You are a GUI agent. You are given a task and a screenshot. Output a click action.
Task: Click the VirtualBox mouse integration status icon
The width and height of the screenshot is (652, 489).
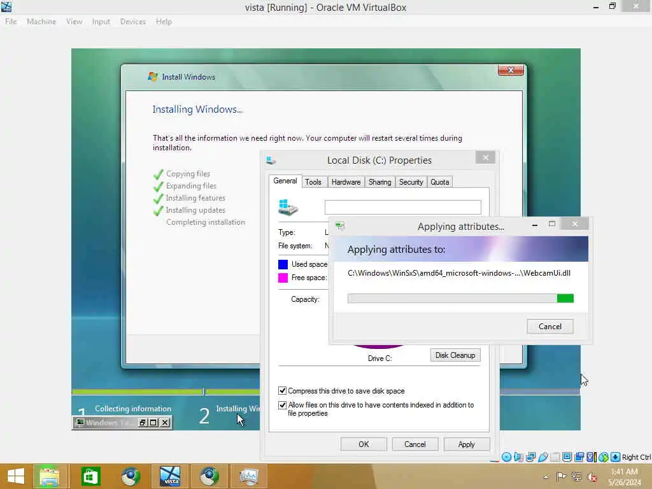(604, 457)
